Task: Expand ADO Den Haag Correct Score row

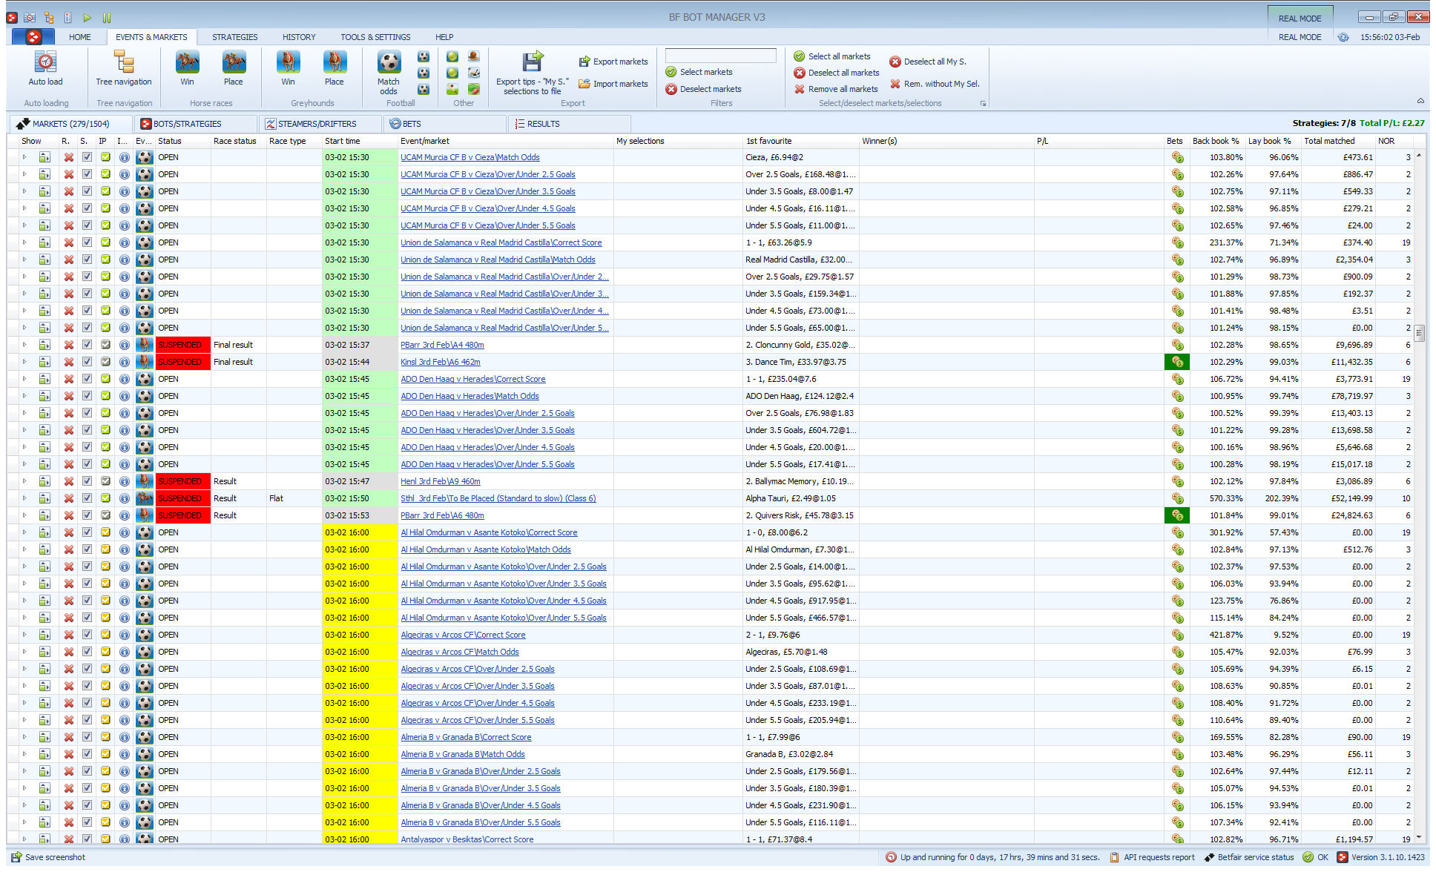Action: click(24, 379)
